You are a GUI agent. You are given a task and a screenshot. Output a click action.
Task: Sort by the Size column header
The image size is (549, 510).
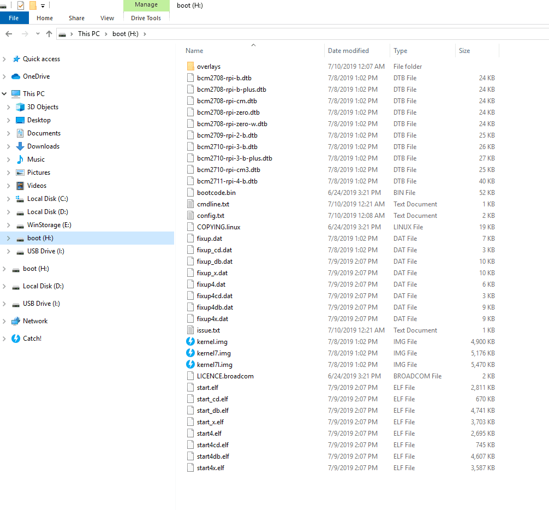point(464,51)
